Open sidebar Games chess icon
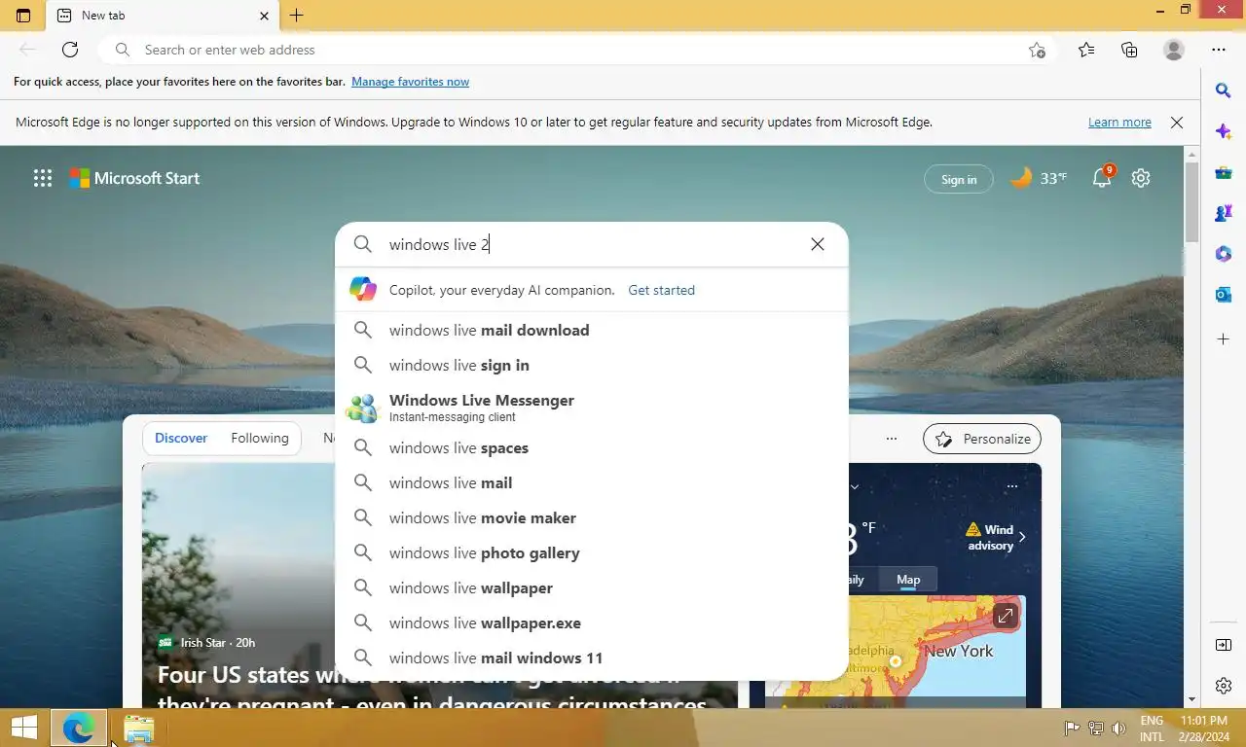Screen dimensions: 1246x747 [x=1224, y=213]
